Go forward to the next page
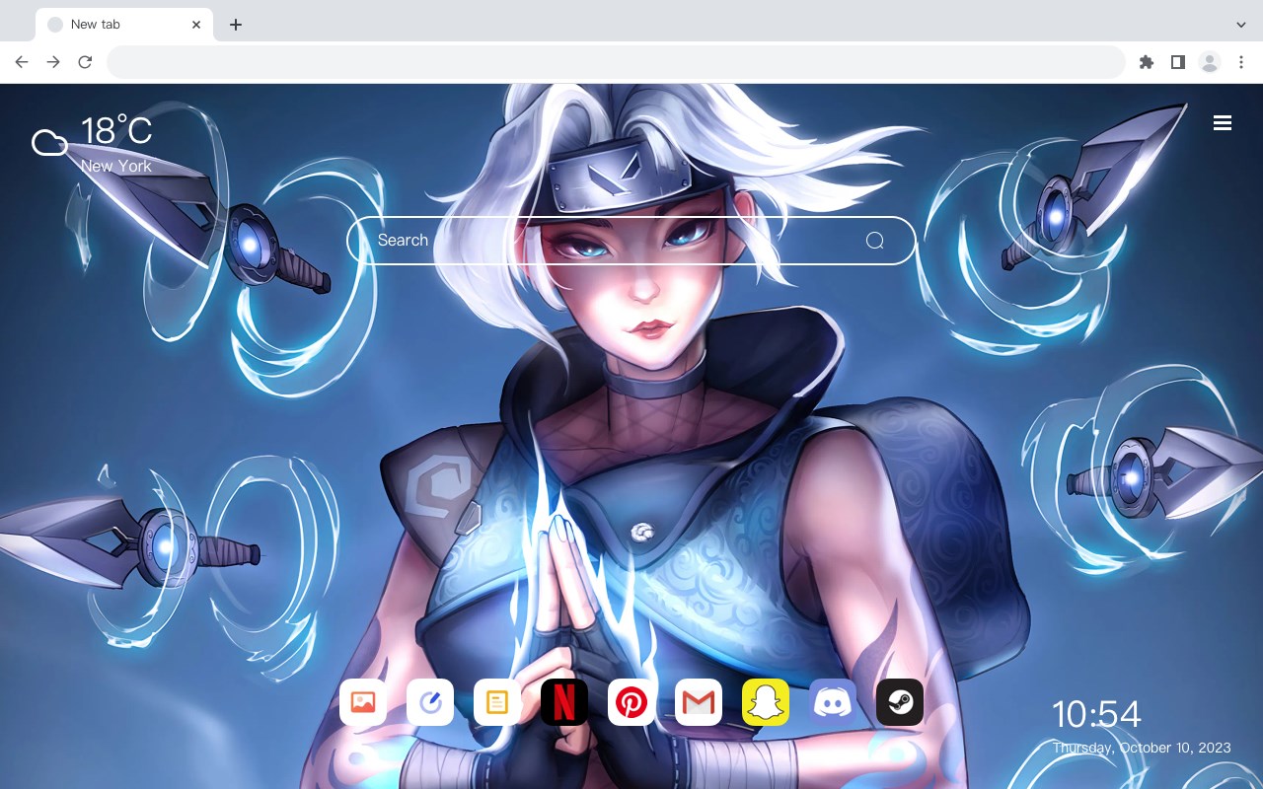Image resolution: width=1263 pixels, height=789 pixels. coord(53,62)
